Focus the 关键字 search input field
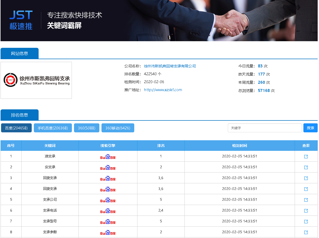This screenshot has height=238, width=319. (265, 128)
